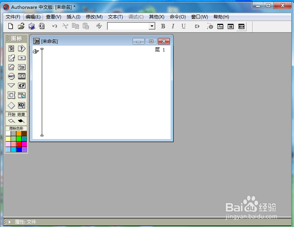Viewport: 294px width, 227px height.
Task: Choose the magenta color swatch
Action: point(25,144)
